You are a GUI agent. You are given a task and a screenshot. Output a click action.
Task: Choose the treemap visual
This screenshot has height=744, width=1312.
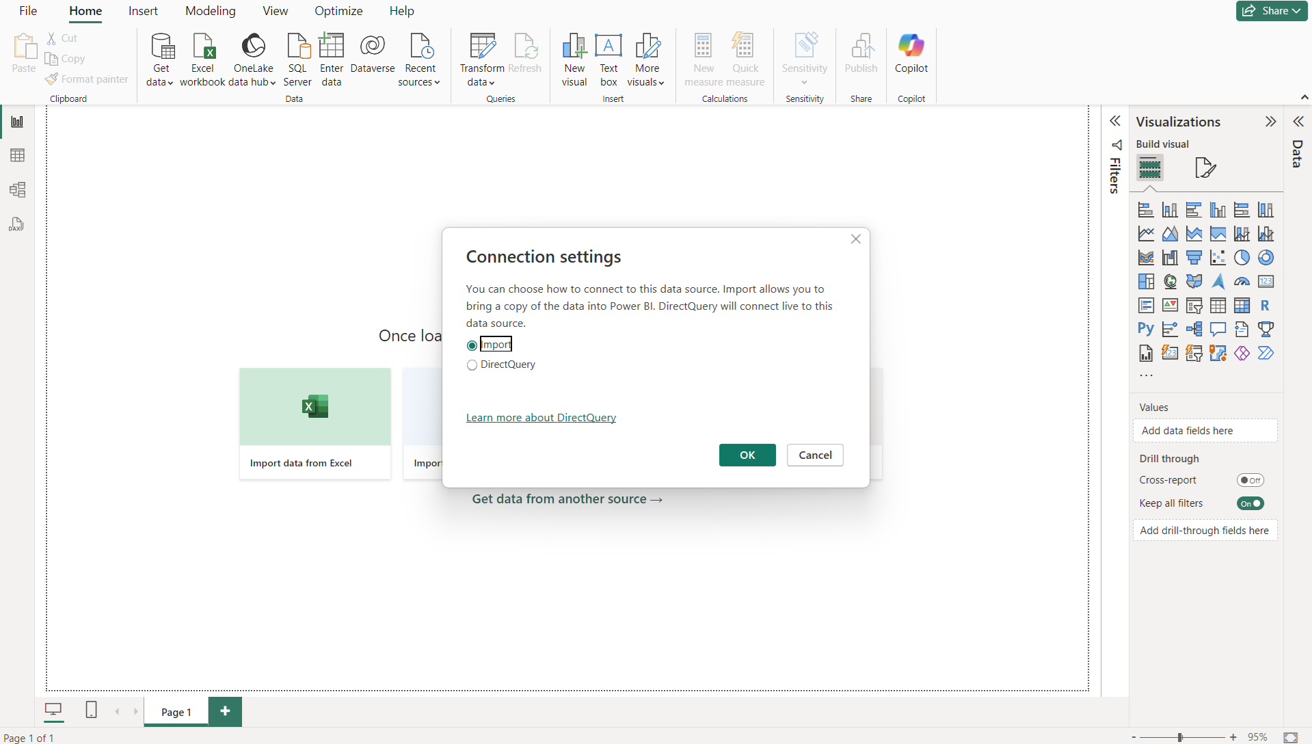pos(1146,282)
